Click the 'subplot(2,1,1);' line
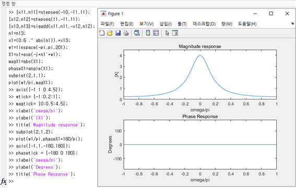 27,76
